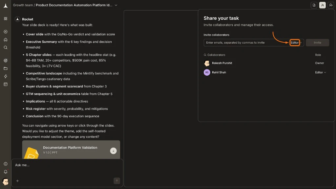
Task: Open the Editor access level dropdown
Action: pos(295,42)
